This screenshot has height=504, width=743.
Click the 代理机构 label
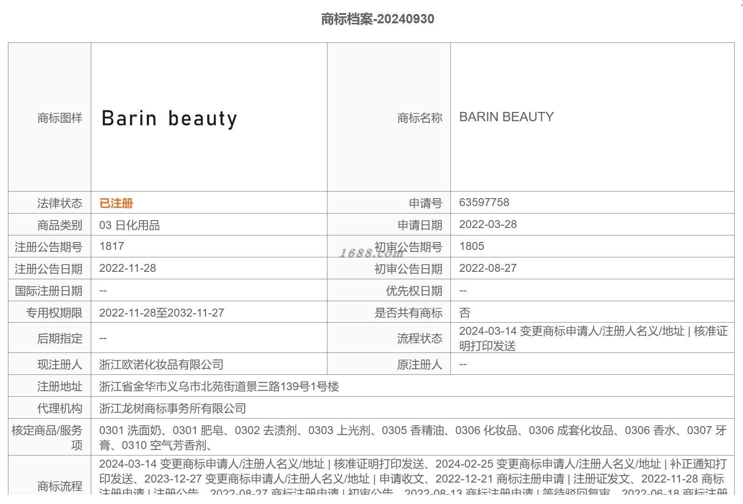[60, 408]
